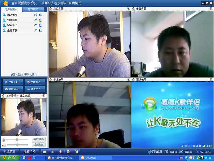Click the CU application logo

click(x=6, y=3)
